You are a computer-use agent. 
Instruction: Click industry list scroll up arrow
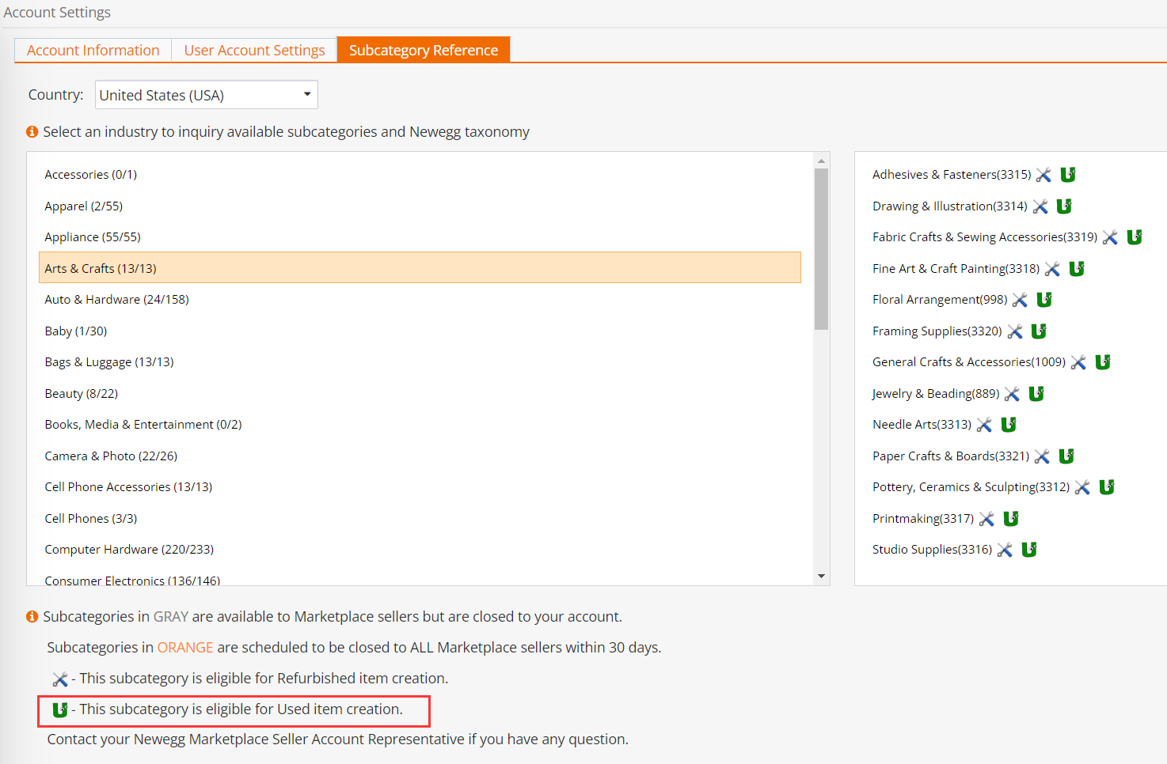(x=821, y=161)
